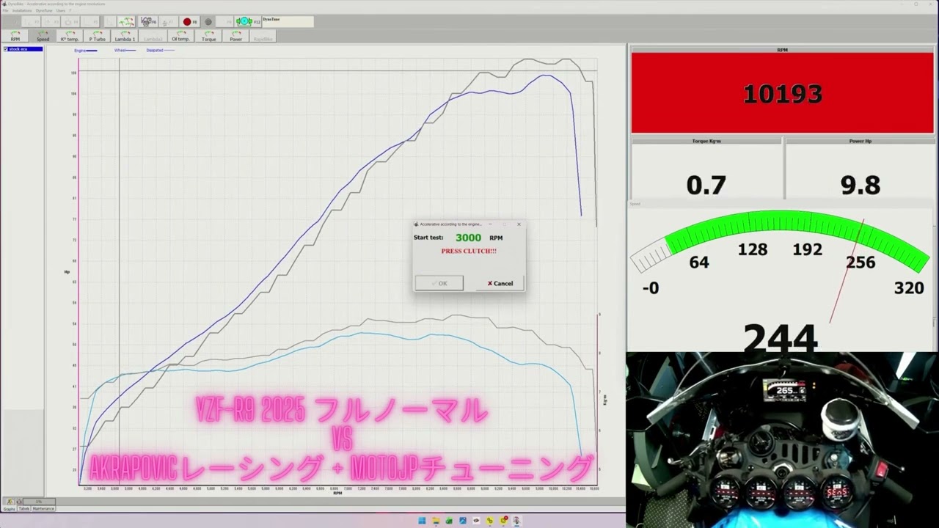Toggle the Oil temp. channel button

click(x=180, y=36)
